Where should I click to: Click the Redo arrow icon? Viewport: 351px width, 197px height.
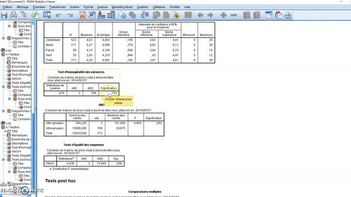coord(70,15)
